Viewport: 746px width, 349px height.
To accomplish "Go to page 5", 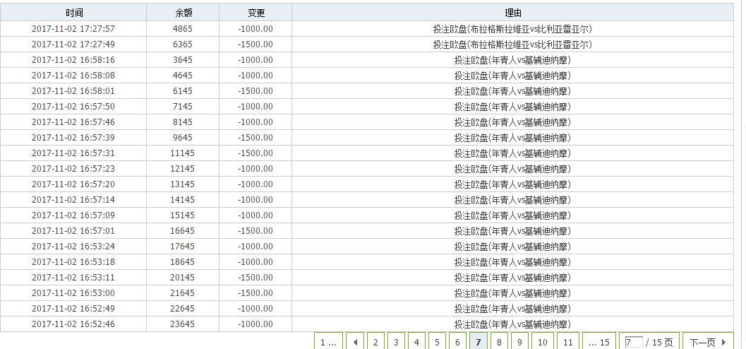I will click(x=437, y=342).
